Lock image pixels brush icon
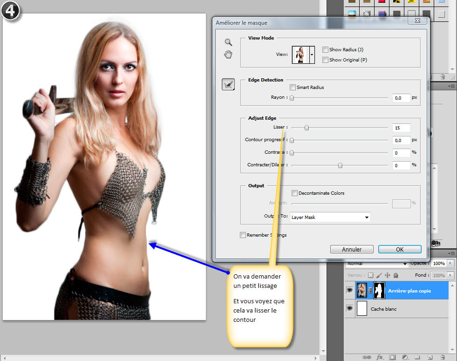Screen dimensions: 457x361 pos(379,275)
